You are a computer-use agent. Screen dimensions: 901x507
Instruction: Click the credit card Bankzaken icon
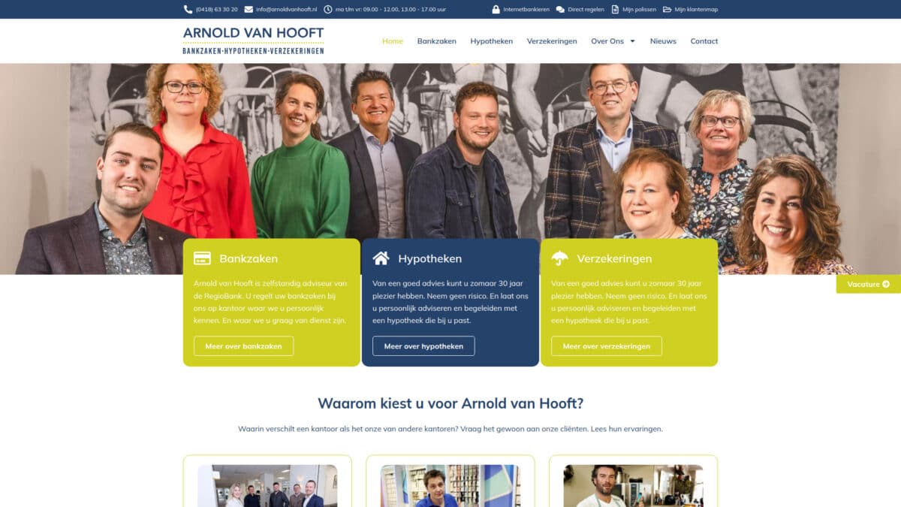point(202,258)
